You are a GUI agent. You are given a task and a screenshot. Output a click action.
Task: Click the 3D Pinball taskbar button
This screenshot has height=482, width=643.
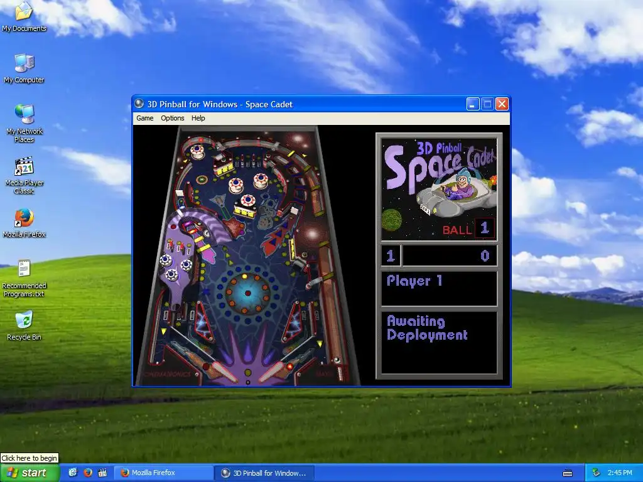click(x=264, y=473)
